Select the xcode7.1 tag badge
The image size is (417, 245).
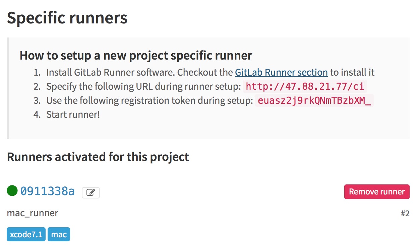point(26,234)
